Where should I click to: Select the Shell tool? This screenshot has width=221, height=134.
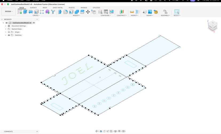[71, 12]
